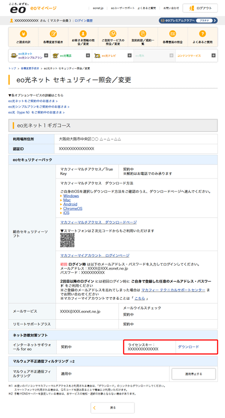
Task: Open the Windows download instructions link
Action: (x=71, y=196)
